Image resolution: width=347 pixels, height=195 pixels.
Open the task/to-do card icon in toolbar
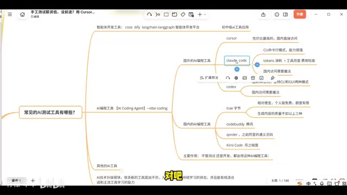[x=191, y=15]
